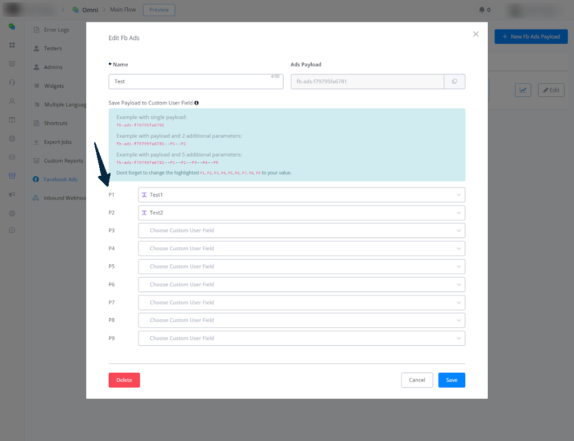Click the Error Logs file icon
The height and width of the screenshot is (441, 574).
point(36,30)
